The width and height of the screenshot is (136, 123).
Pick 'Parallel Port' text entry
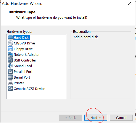23,72
